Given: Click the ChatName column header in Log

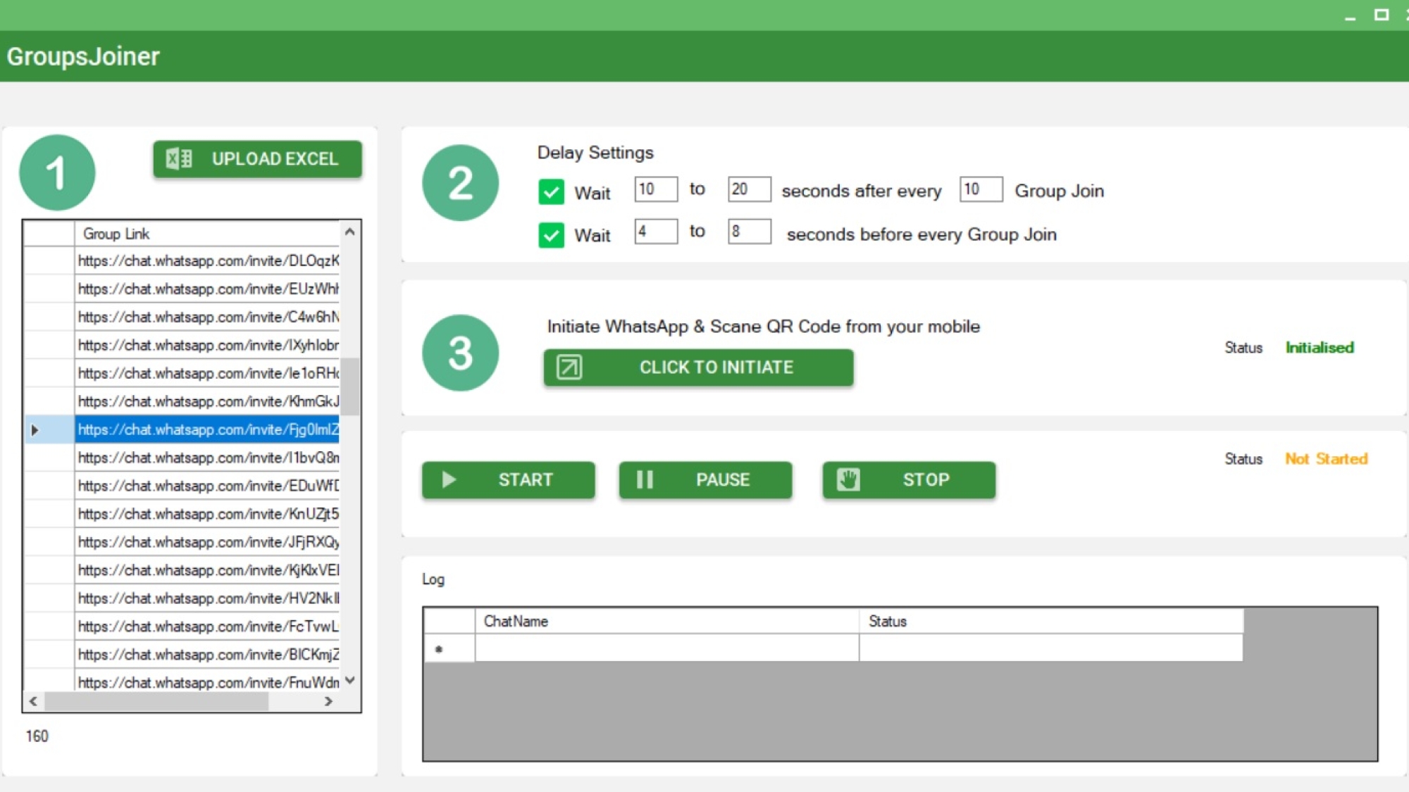Looking at the screenshot, I should tap(667, 622).
